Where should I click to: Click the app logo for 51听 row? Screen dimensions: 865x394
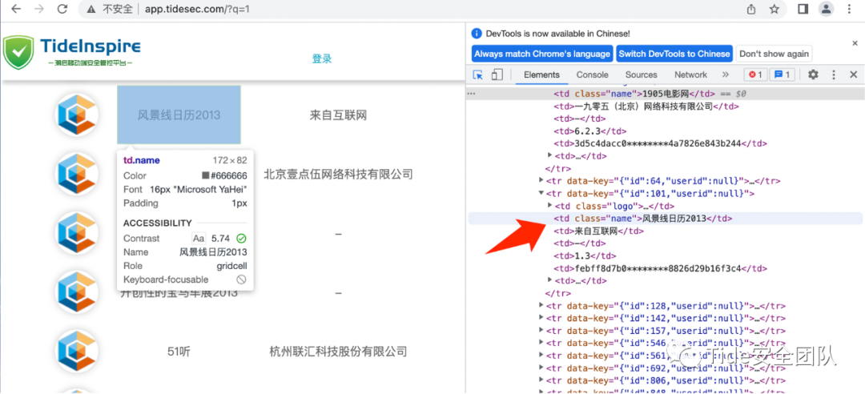77,351
